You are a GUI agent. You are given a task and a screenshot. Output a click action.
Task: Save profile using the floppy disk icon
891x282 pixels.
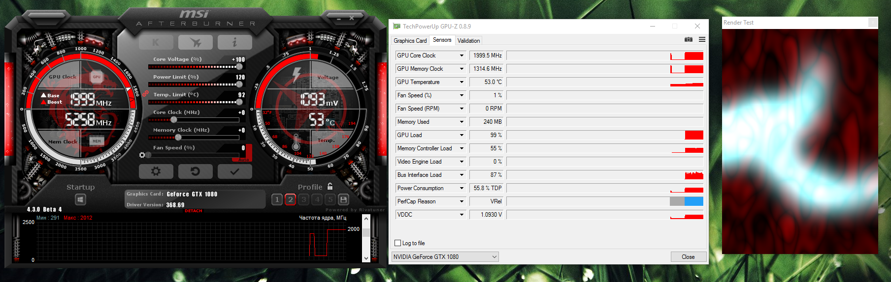[344, 199]
